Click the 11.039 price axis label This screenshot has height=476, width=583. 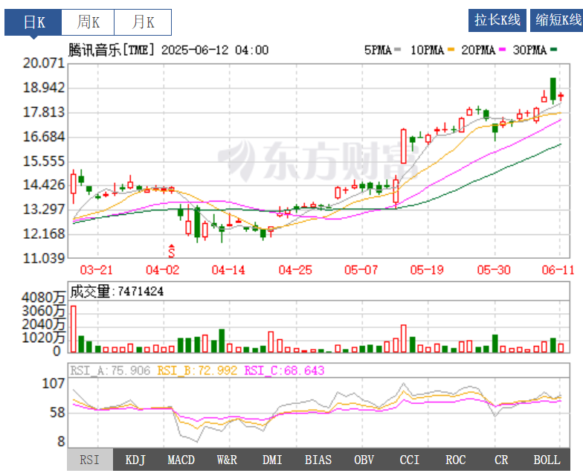point(44,258)
